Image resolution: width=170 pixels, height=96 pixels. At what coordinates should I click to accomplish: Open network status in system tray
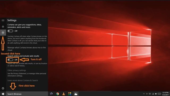point(153,94)
